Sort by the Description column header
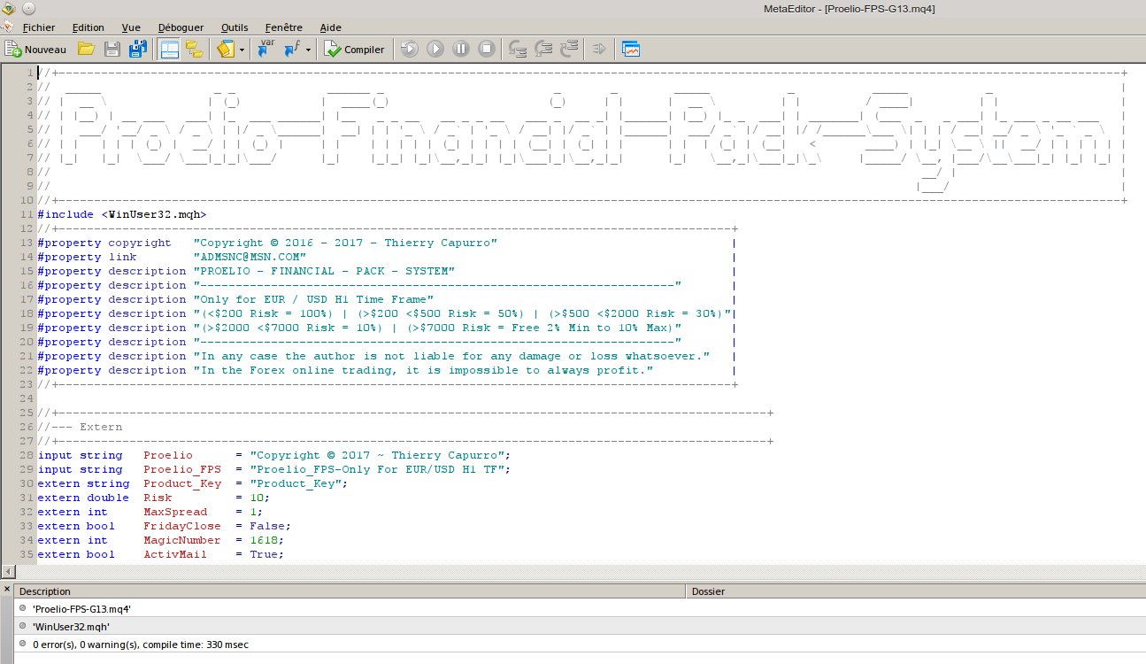 pos(350,591)
